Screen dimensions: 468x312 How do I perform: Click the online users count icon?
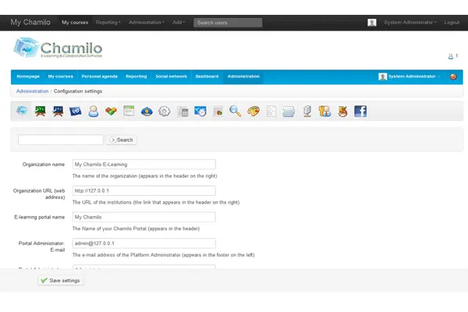pyautogui.click(x=452, y=56)
